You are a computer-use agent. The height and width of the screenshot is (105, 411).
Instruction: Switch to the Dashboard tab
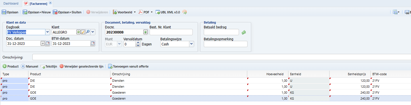(x=11, y=3)
